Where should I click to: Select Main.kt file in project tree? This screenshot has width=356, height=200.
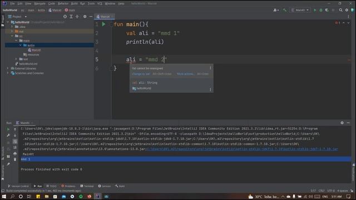click(34, 50)
